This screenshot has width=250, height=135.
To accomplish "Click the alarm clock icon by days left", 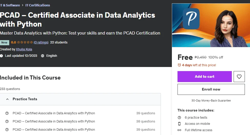I will tap(179, 65).
